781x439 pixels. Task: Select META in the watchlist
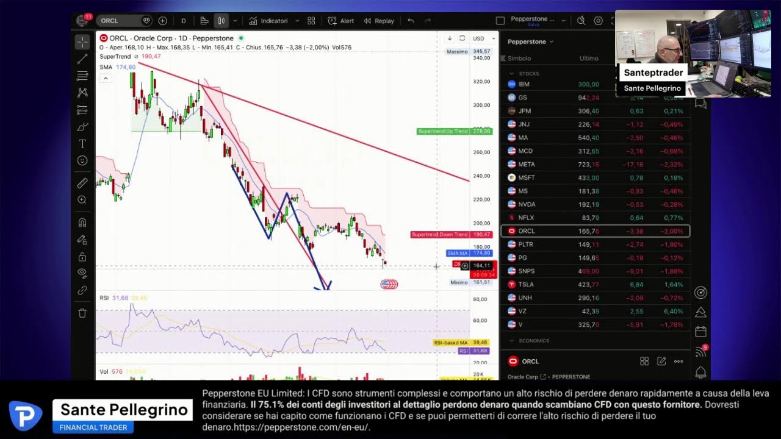click(x=595, y=164)
